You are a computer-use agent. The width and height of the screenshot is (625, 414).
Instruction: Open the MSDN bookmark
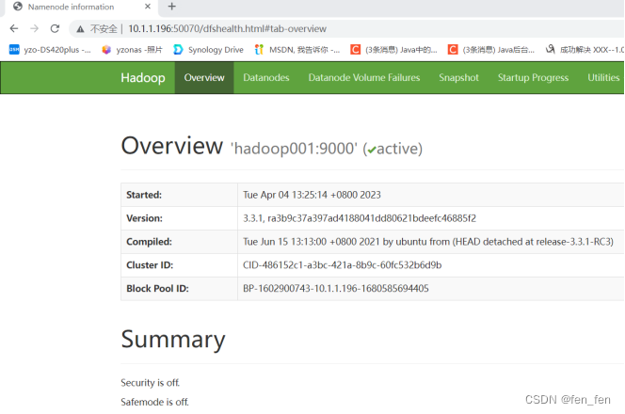point(297,50)
